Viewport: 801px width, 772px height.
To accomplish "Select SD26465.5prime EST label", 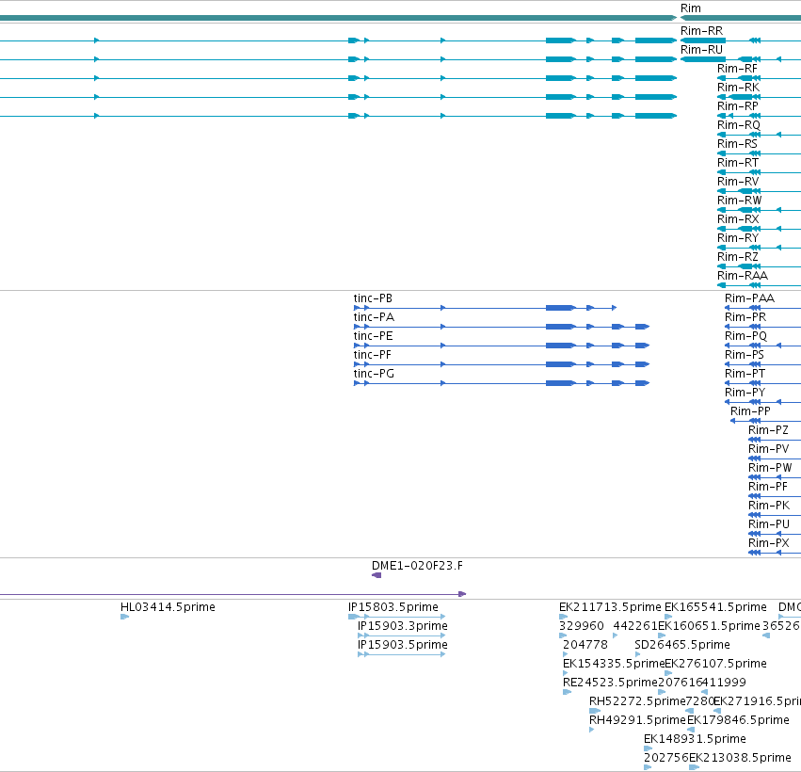I will (682, 645).
